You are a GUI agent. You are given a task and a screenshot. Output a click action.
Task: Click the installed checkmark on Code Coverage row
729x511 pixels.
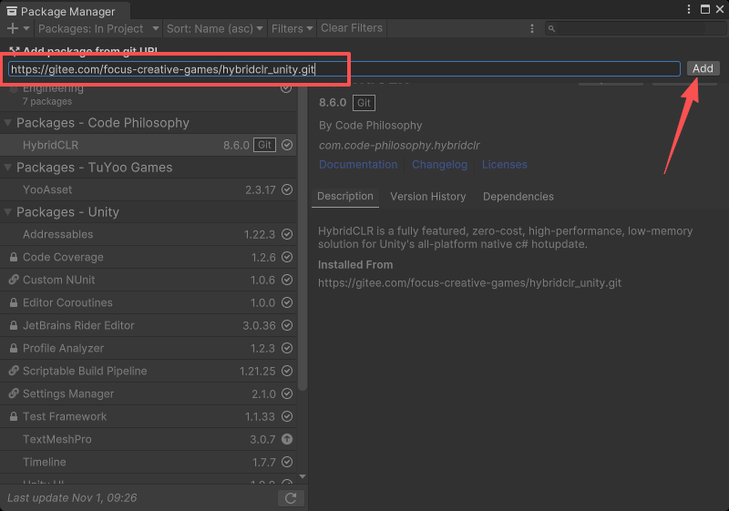287,257
